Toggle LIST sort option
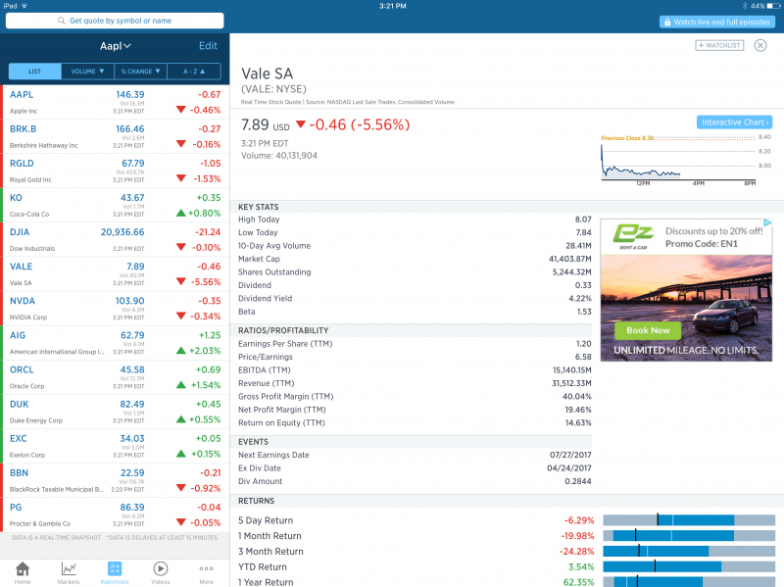Screen dimensions: 784x587 (x=34, y=71)
